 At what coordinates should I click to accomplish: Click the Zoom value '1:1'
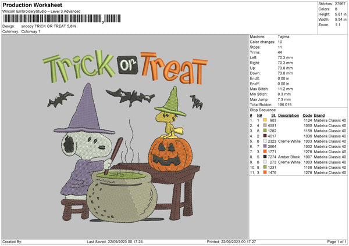pyautogui.click(x=337, y=24)
